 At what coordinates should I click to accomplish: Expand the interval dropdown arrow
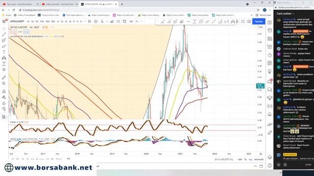(85, 22)
